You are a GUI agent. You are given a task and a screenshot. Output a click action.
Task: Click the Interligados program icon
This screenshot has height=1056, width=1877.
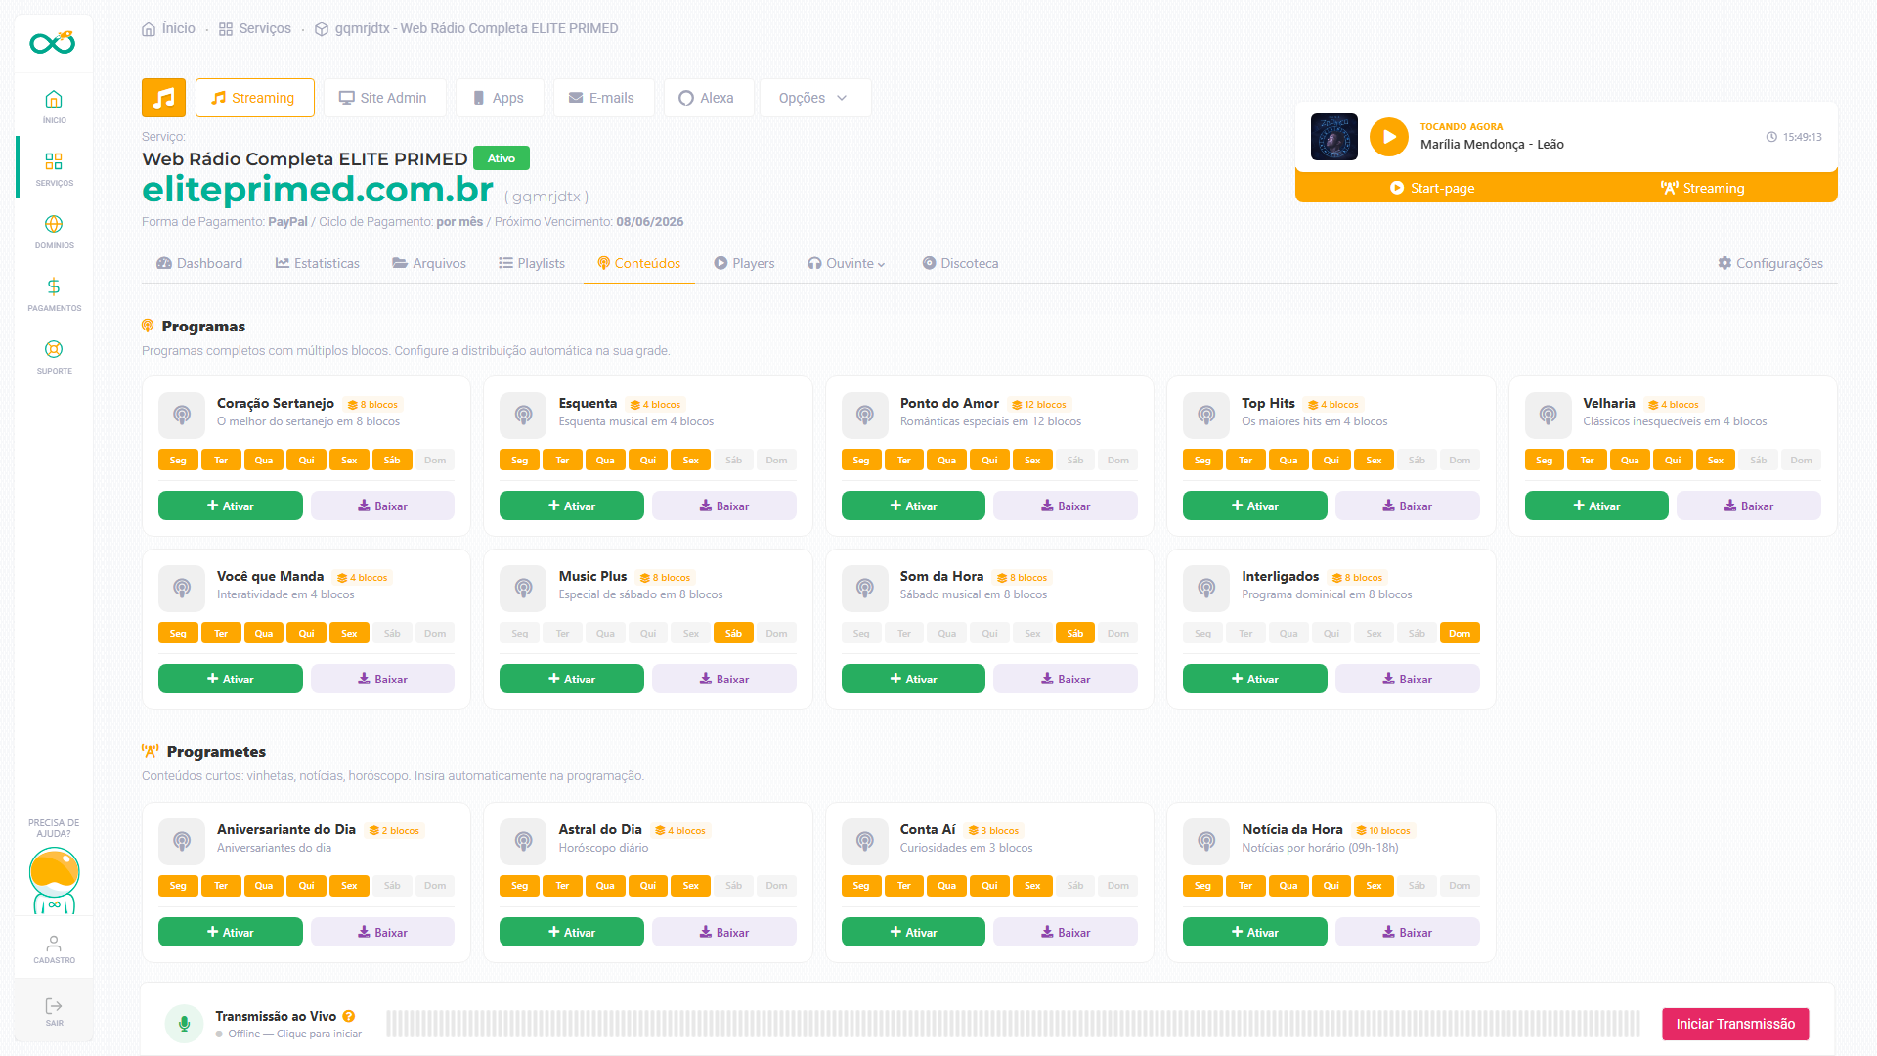pyautogui.click(x=1206, y=589)
